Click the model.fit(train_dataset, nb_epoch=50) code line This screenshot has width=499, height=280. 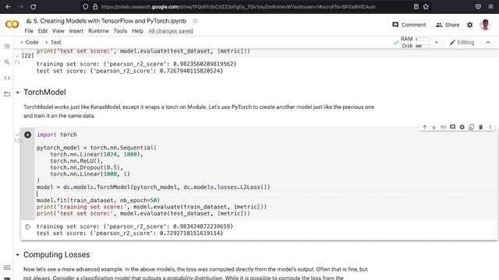point(98,201)
